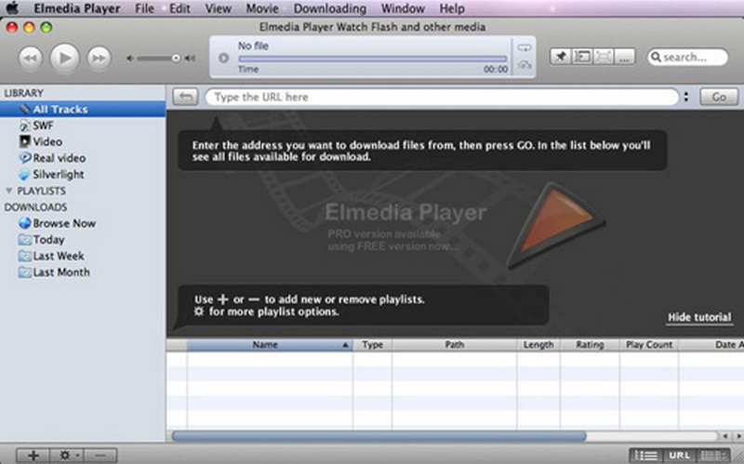Open the View menu
Image resolution: width=744 pixels, height=464 pixels.
[218, 8]
